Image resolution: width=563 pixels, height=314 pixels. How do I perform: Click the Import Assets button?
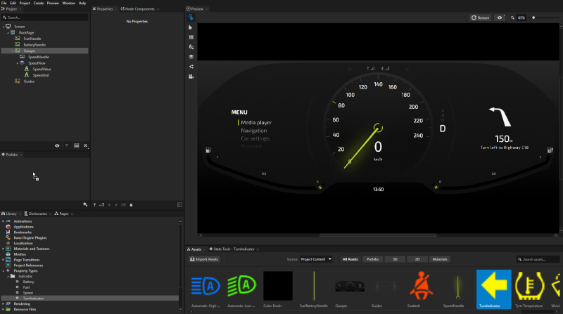coord(205,259)
